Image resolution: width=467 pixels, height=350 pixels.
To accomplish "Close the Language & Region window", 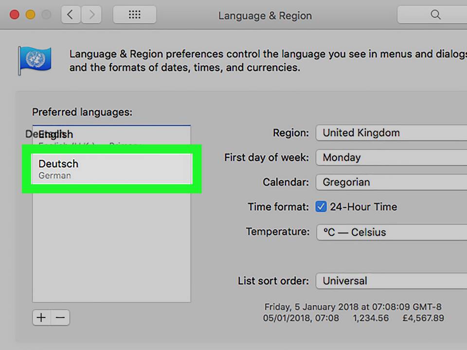I will pos(15,15).
